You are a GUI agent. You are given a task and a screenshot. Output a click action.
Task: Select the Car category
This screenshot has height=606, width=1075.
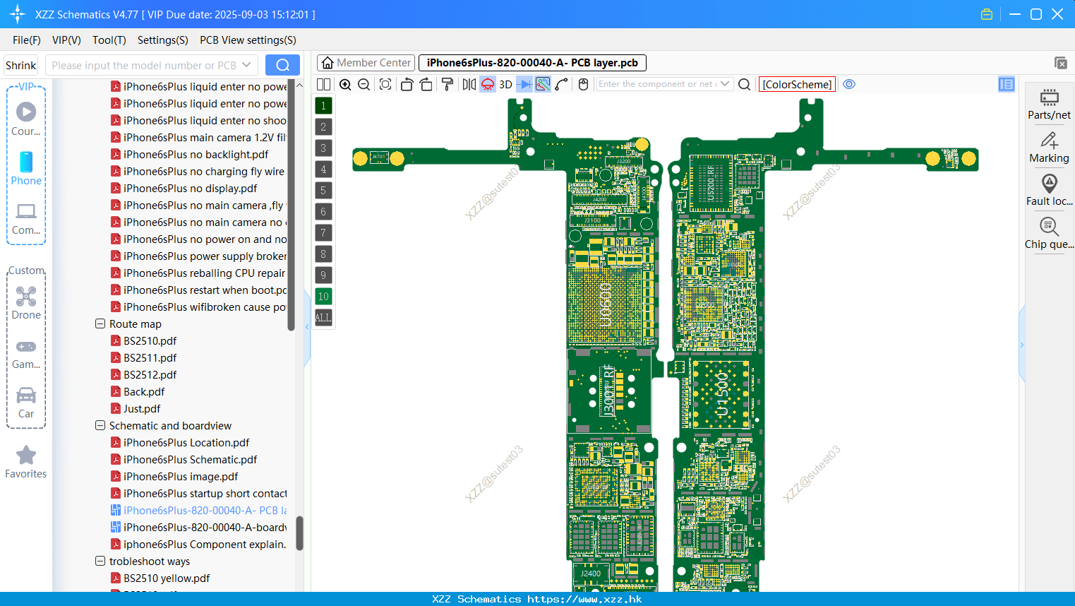coord(26,403)
